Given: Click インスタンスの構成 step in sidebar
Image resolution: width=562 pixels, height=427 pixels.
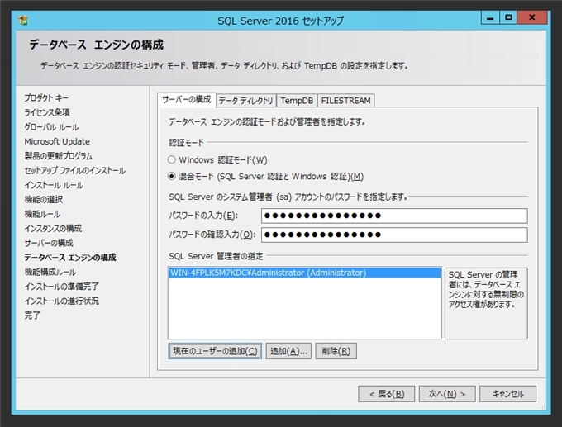Looking at the screenshot, I should click(53, 229).
